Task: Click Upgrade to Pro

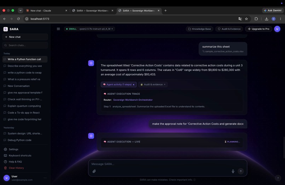Action: (258, 29)
